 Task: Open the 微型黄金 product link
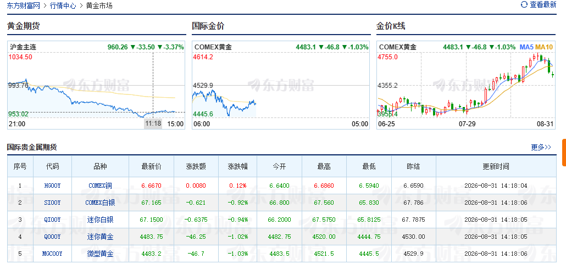tap(100, 254)
